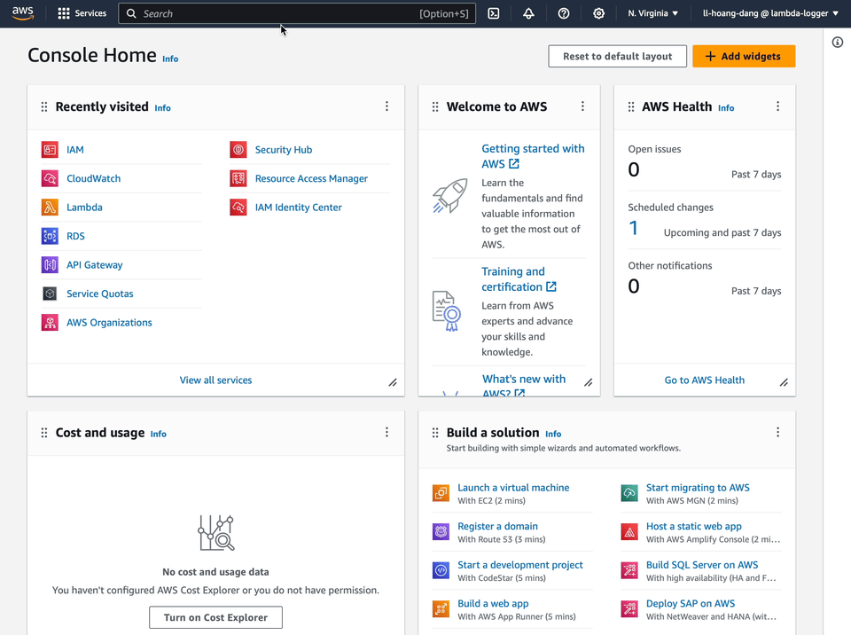
Task: Grab the Cost and usage drag handle
Action: 44,433
